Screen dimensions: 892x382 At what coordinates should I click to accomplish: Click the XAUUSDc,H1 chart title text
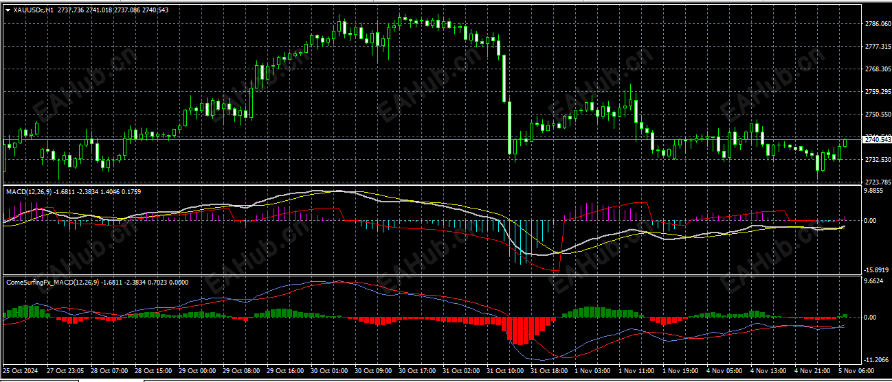pos(34,10)
